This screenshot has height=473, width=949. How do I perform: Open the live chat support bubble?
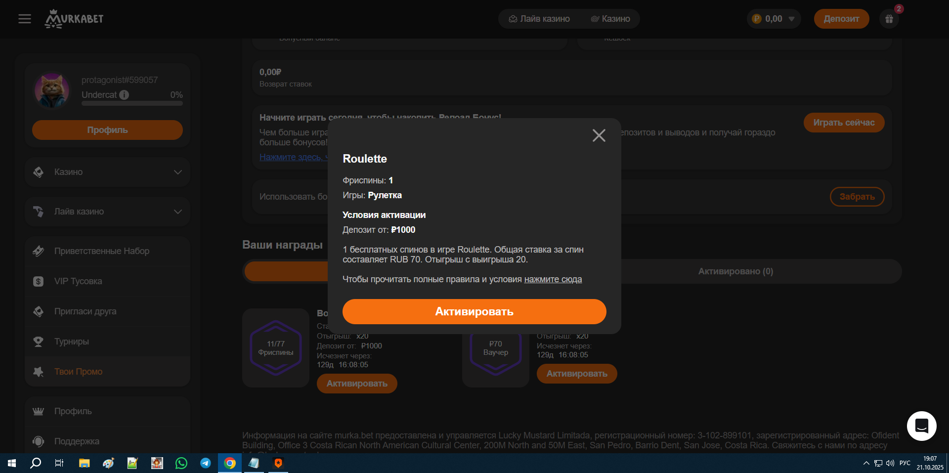(x=921, y=426)
